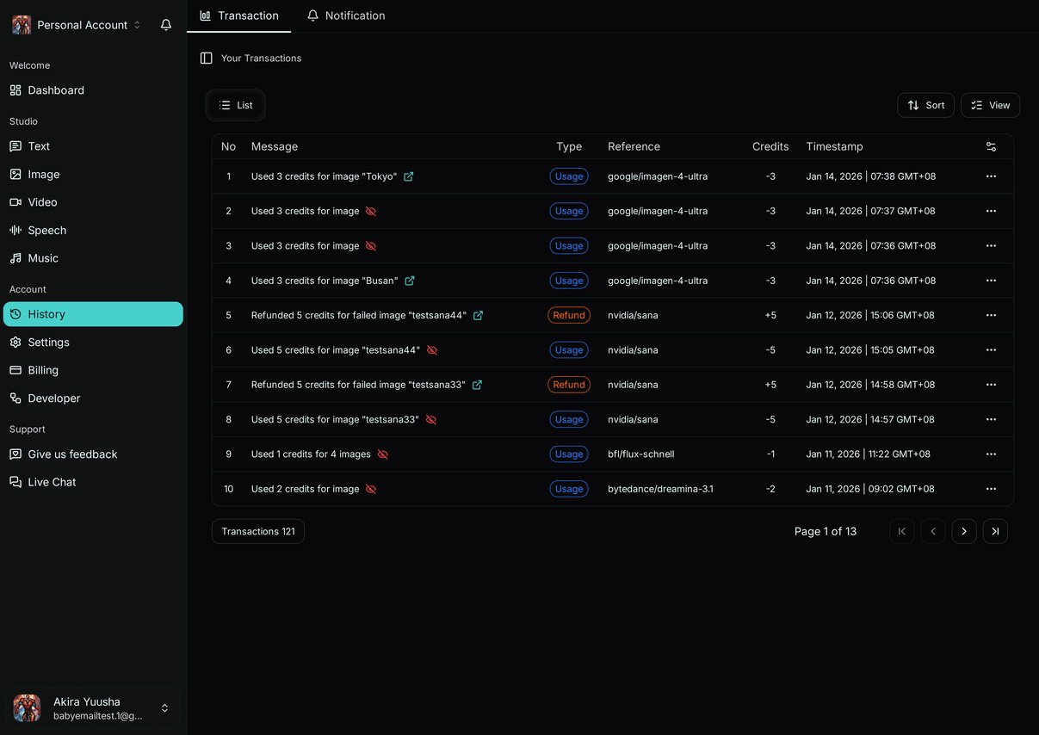The width and height of the screenshot is (1039, 735).
Task: Toggle visibility icon on transaction row 2
Action: [371, 210]
